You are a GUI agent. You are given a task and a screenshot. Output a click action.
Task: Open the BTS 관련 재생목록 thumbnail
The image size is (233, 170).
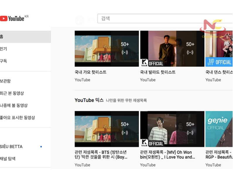point(107,129)
